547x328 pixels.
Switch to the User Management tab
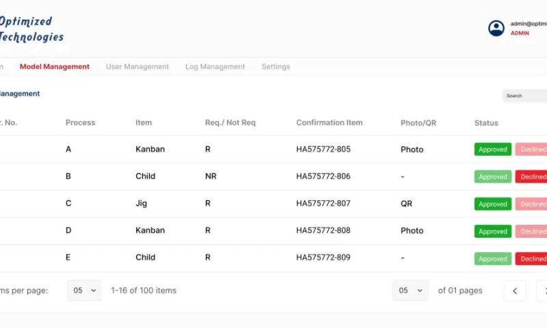tap(137, 67)
